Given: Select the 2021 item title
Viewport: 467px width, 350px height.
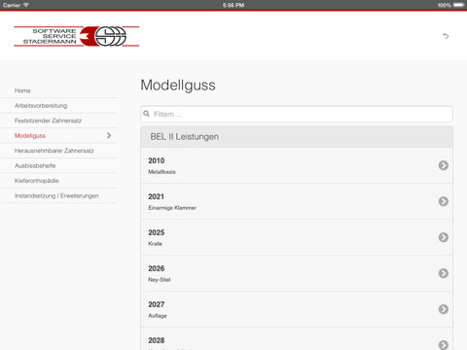Looking at the screenshot, I should (x=156, y=196).
